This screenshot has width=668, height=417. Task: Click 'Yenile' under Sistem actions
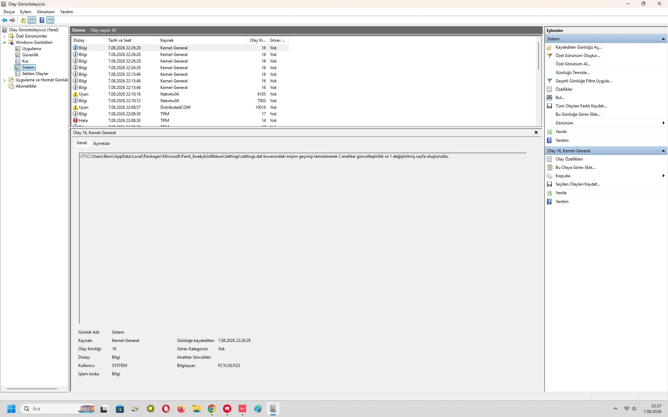[561, 132]
